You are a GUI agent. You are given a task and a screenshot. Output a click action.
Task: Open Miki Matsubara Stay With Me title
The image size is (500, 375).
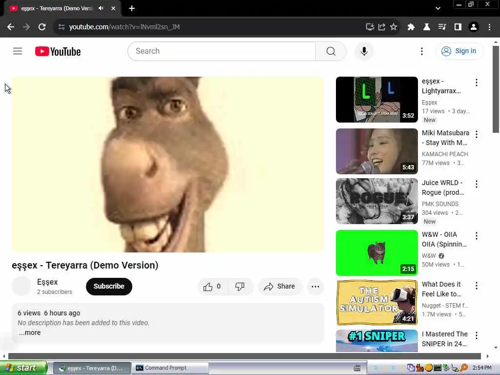pos(445,138)
